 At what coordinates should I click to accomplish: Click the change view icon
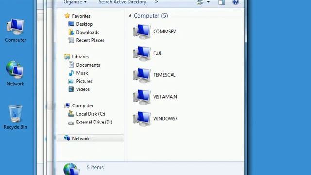coord(200,2)
